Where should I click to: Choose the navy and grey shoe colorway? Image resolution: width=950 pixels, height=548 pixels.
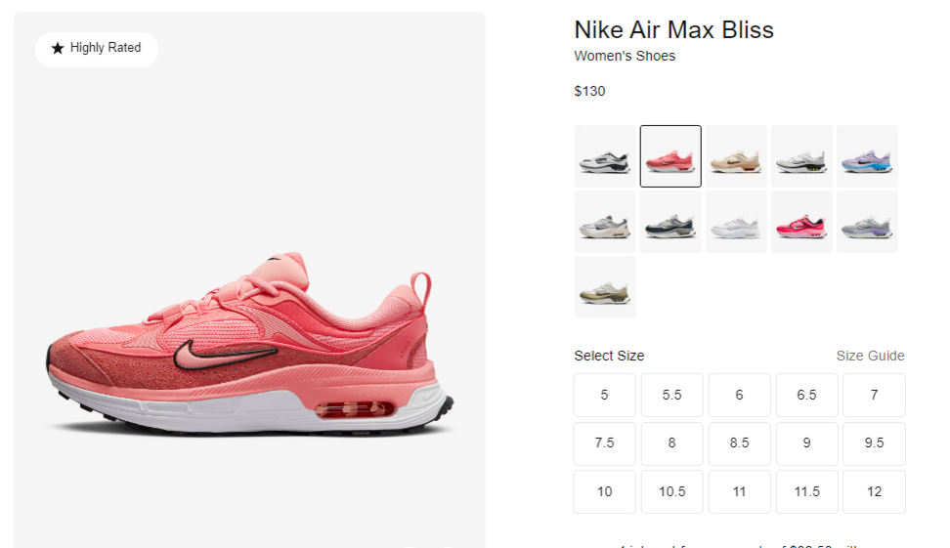coord(670,222)
